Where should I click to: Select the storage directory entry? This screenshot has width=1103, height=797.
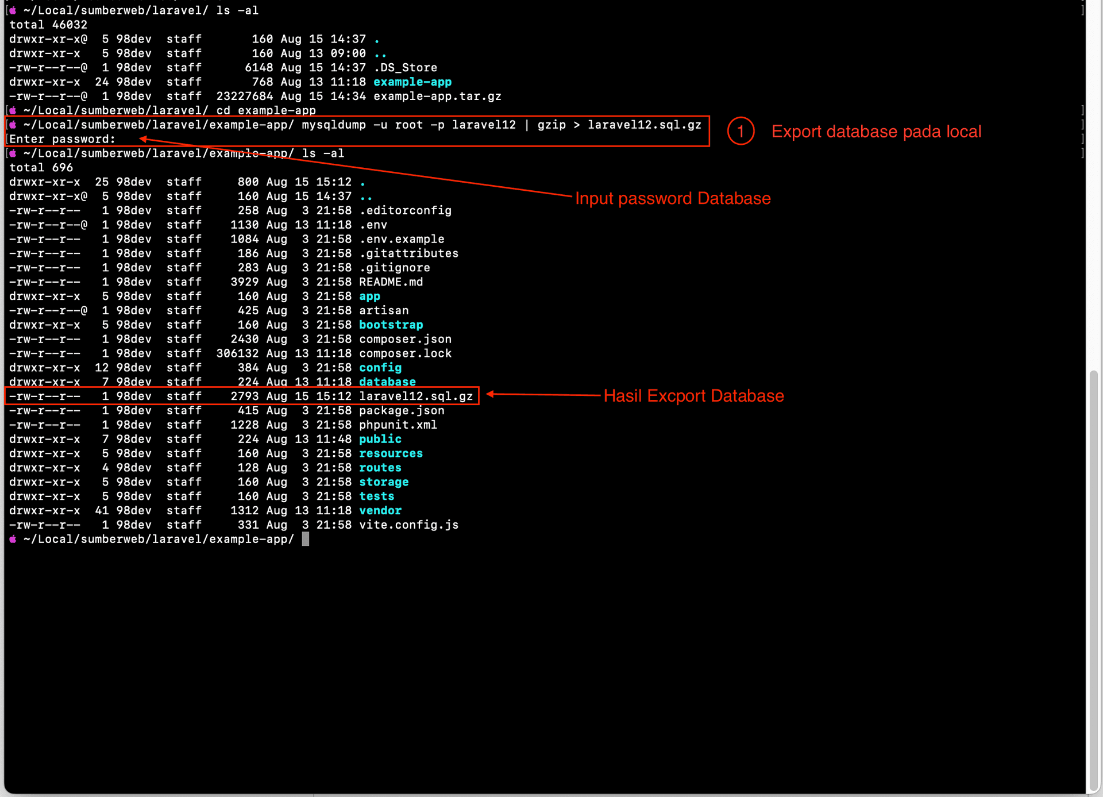point(384,482)
